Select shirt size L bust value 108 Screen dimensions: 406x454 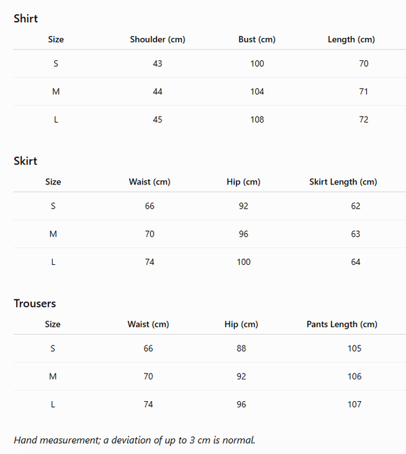coord(257,119)
